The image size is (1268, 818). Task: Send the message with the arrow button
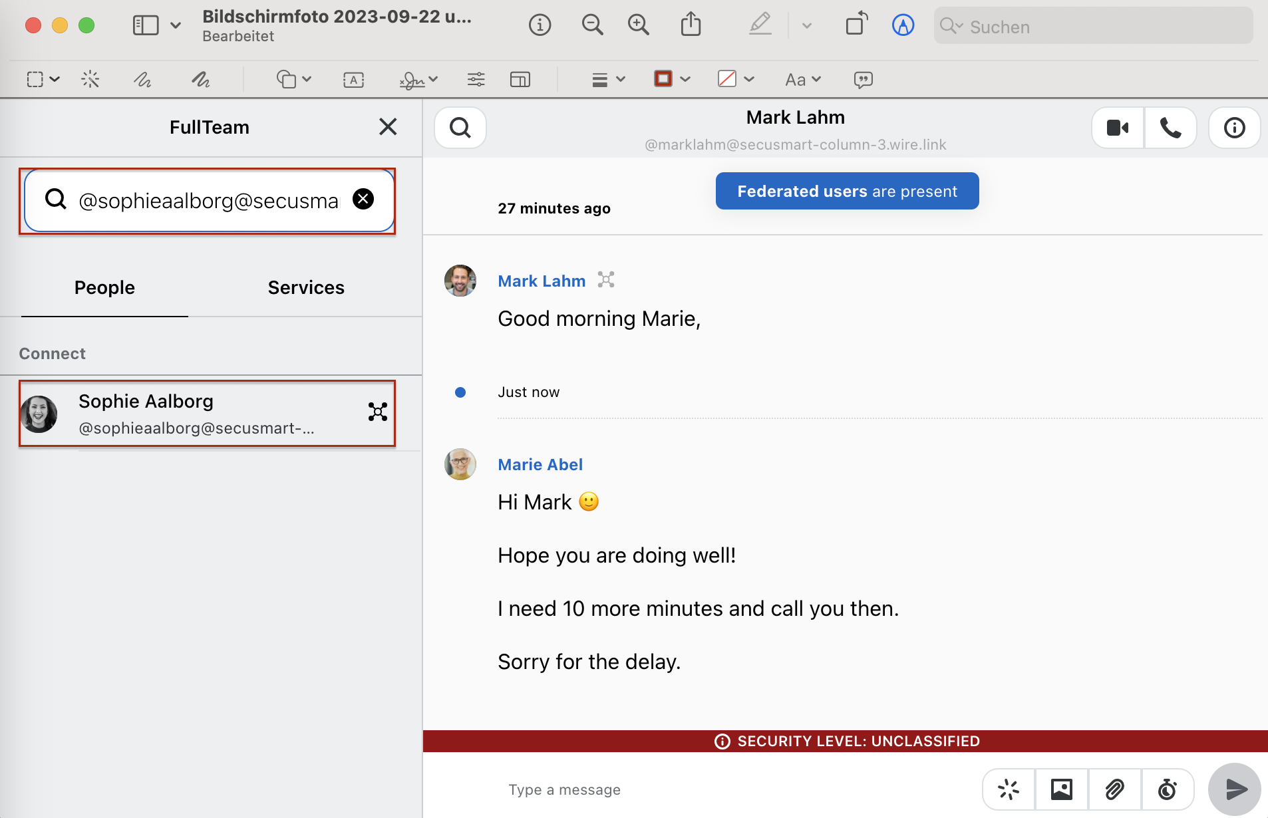point(1235,789)
